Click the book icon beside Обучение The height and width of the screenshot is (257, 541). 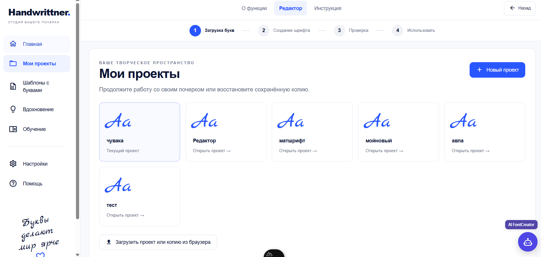click(x=13, y=129)
